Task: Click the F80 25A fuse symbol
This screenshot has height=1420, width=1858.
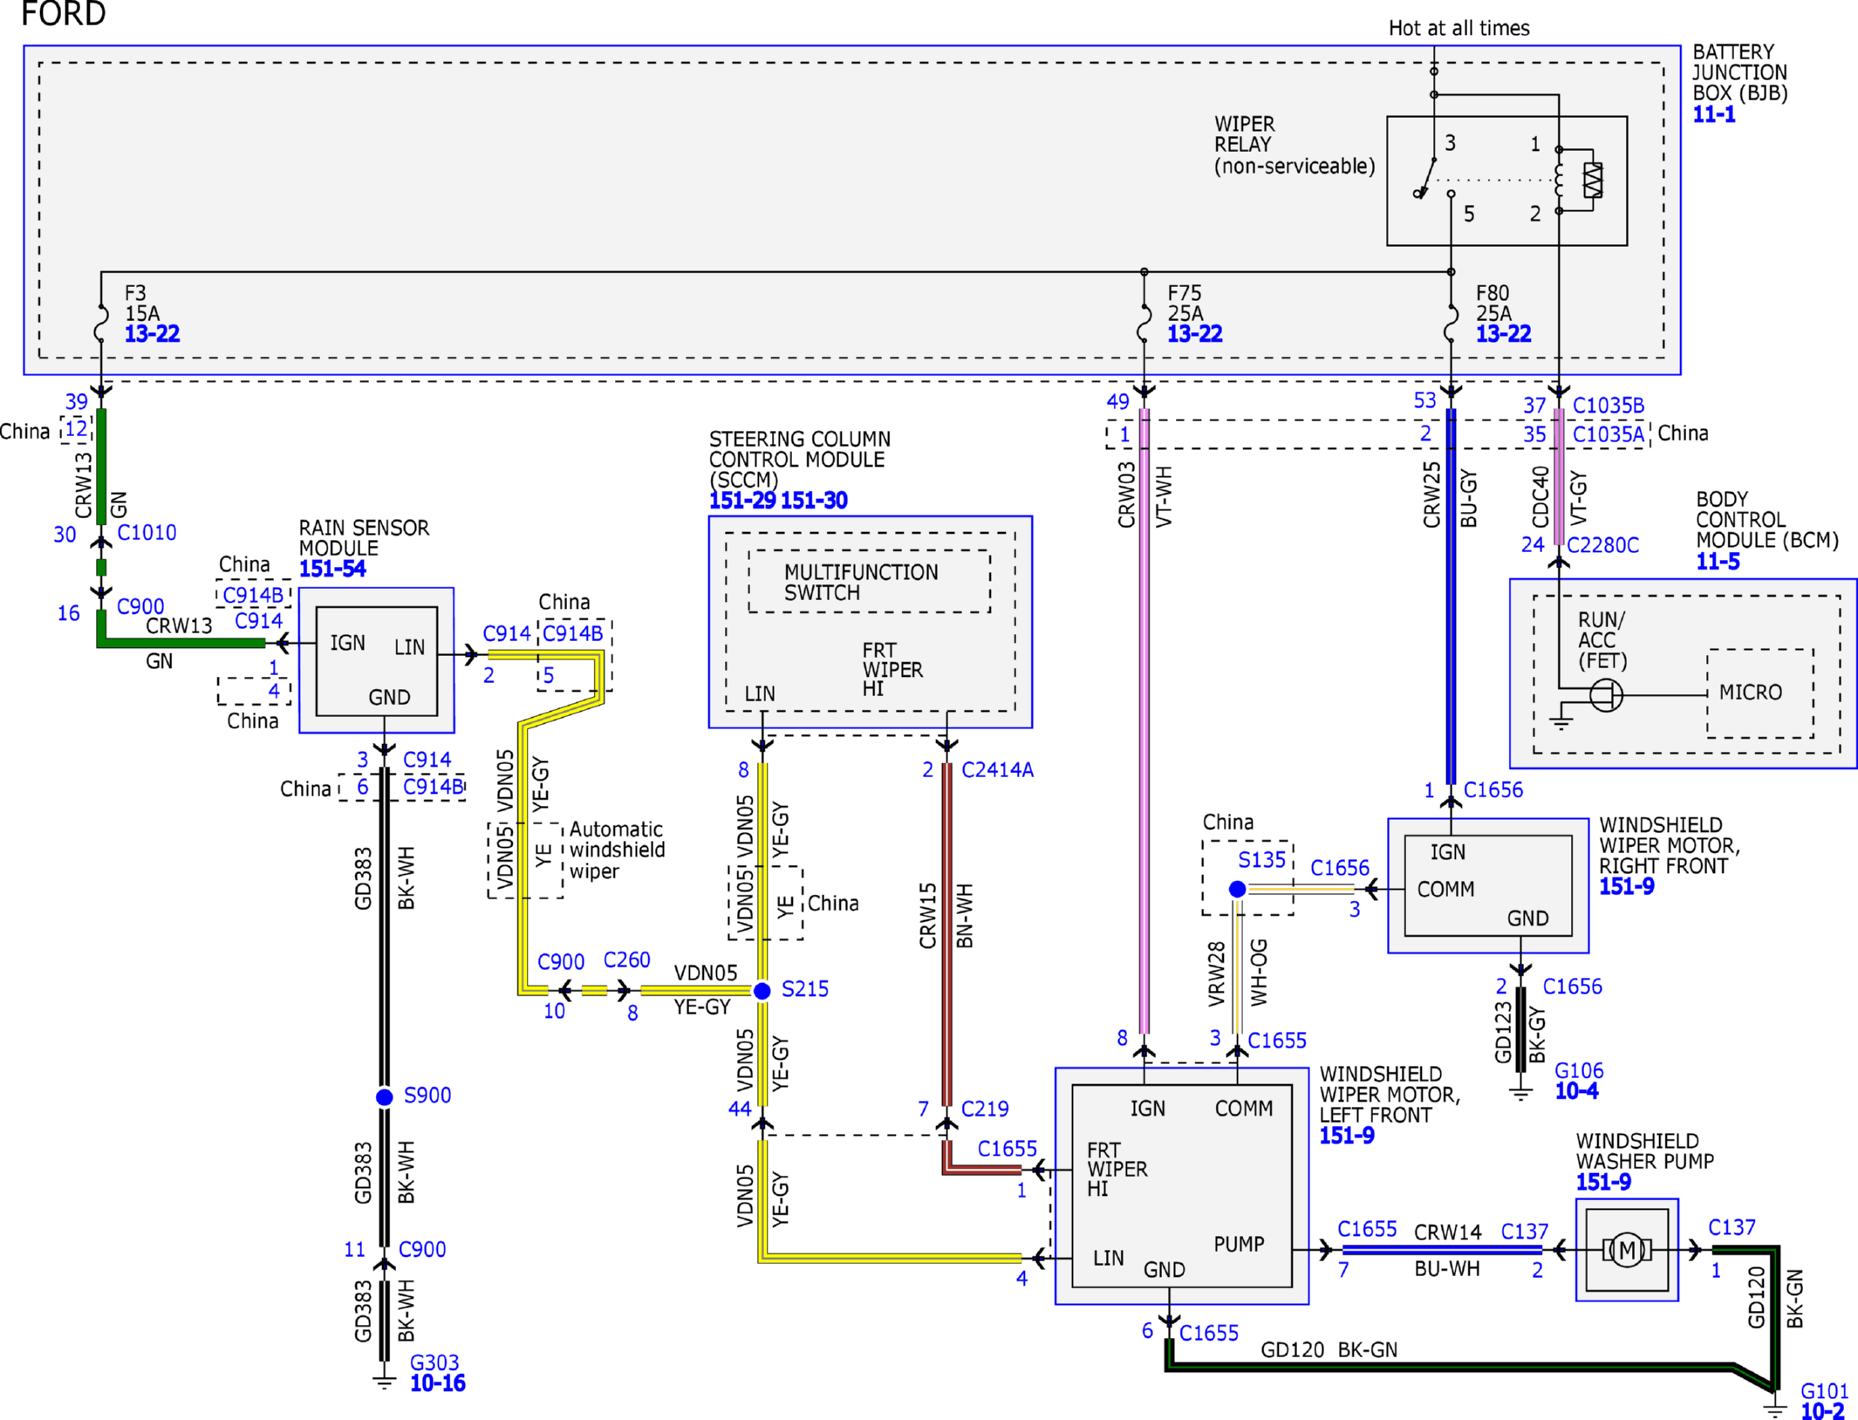Action: (x=1451, y=323)
